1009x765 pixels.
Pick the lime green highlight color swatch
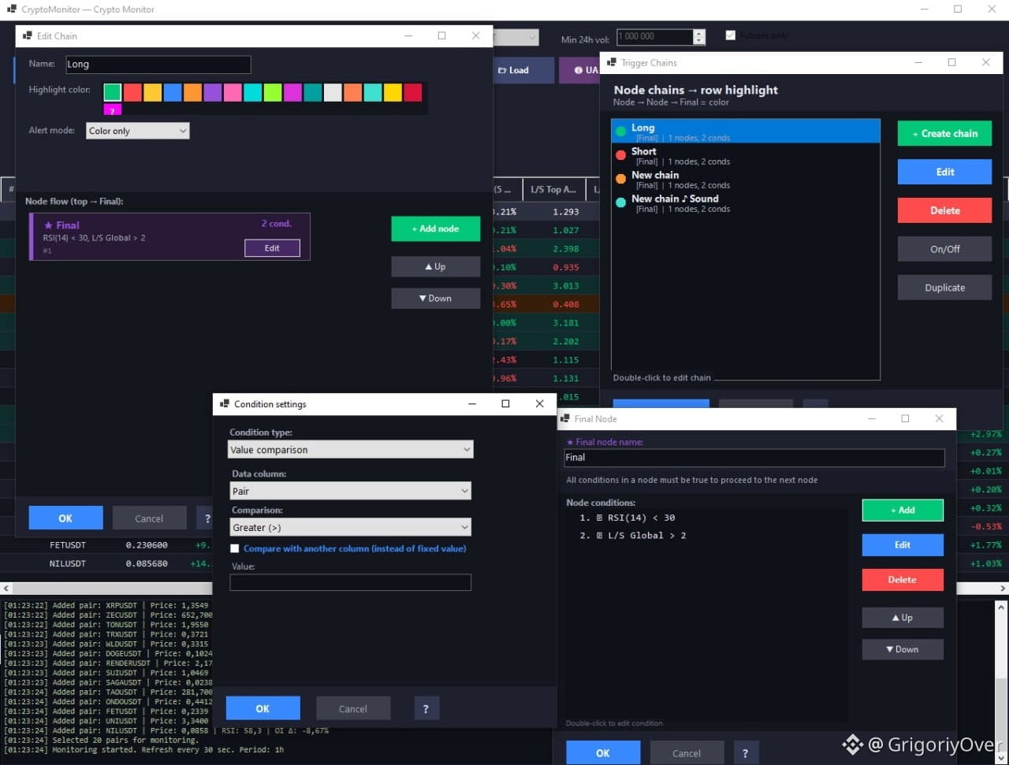273,93
